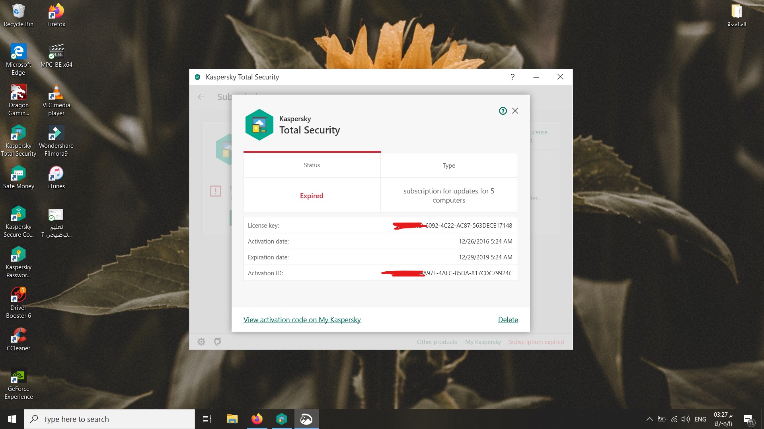Screen dimensions: 764x429
Task: Open the volume tray icon
Action: point(685,419)
